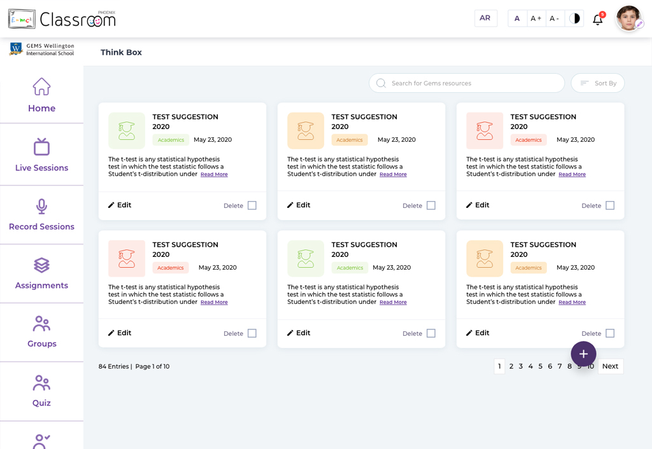Switch the language with the AR button
Image resolution: width=652 pixels, height=449 pixels.
click(x=485, y=18)
